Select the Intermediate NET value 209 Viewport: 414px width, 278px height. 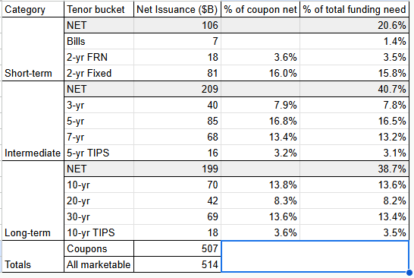[177, 89]
